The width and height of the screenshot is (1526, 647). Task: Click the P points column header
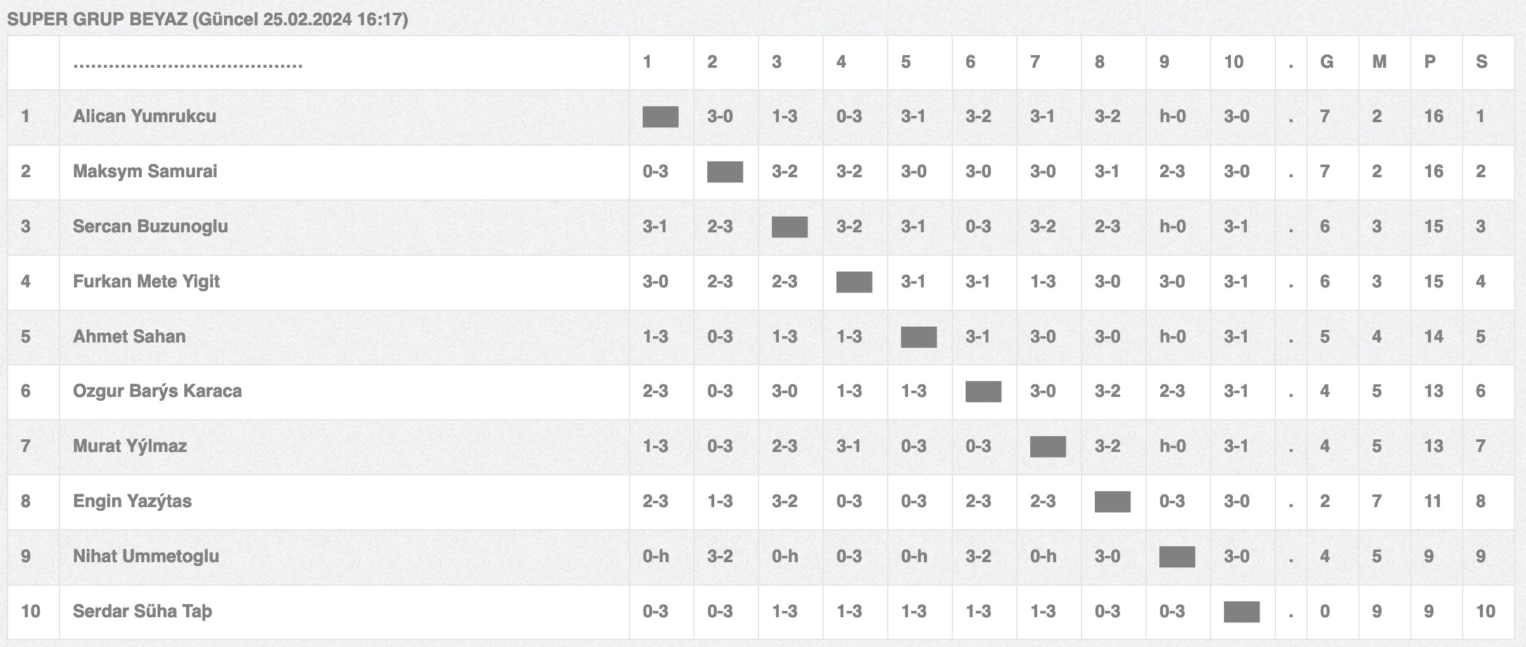pos(1430,61)
